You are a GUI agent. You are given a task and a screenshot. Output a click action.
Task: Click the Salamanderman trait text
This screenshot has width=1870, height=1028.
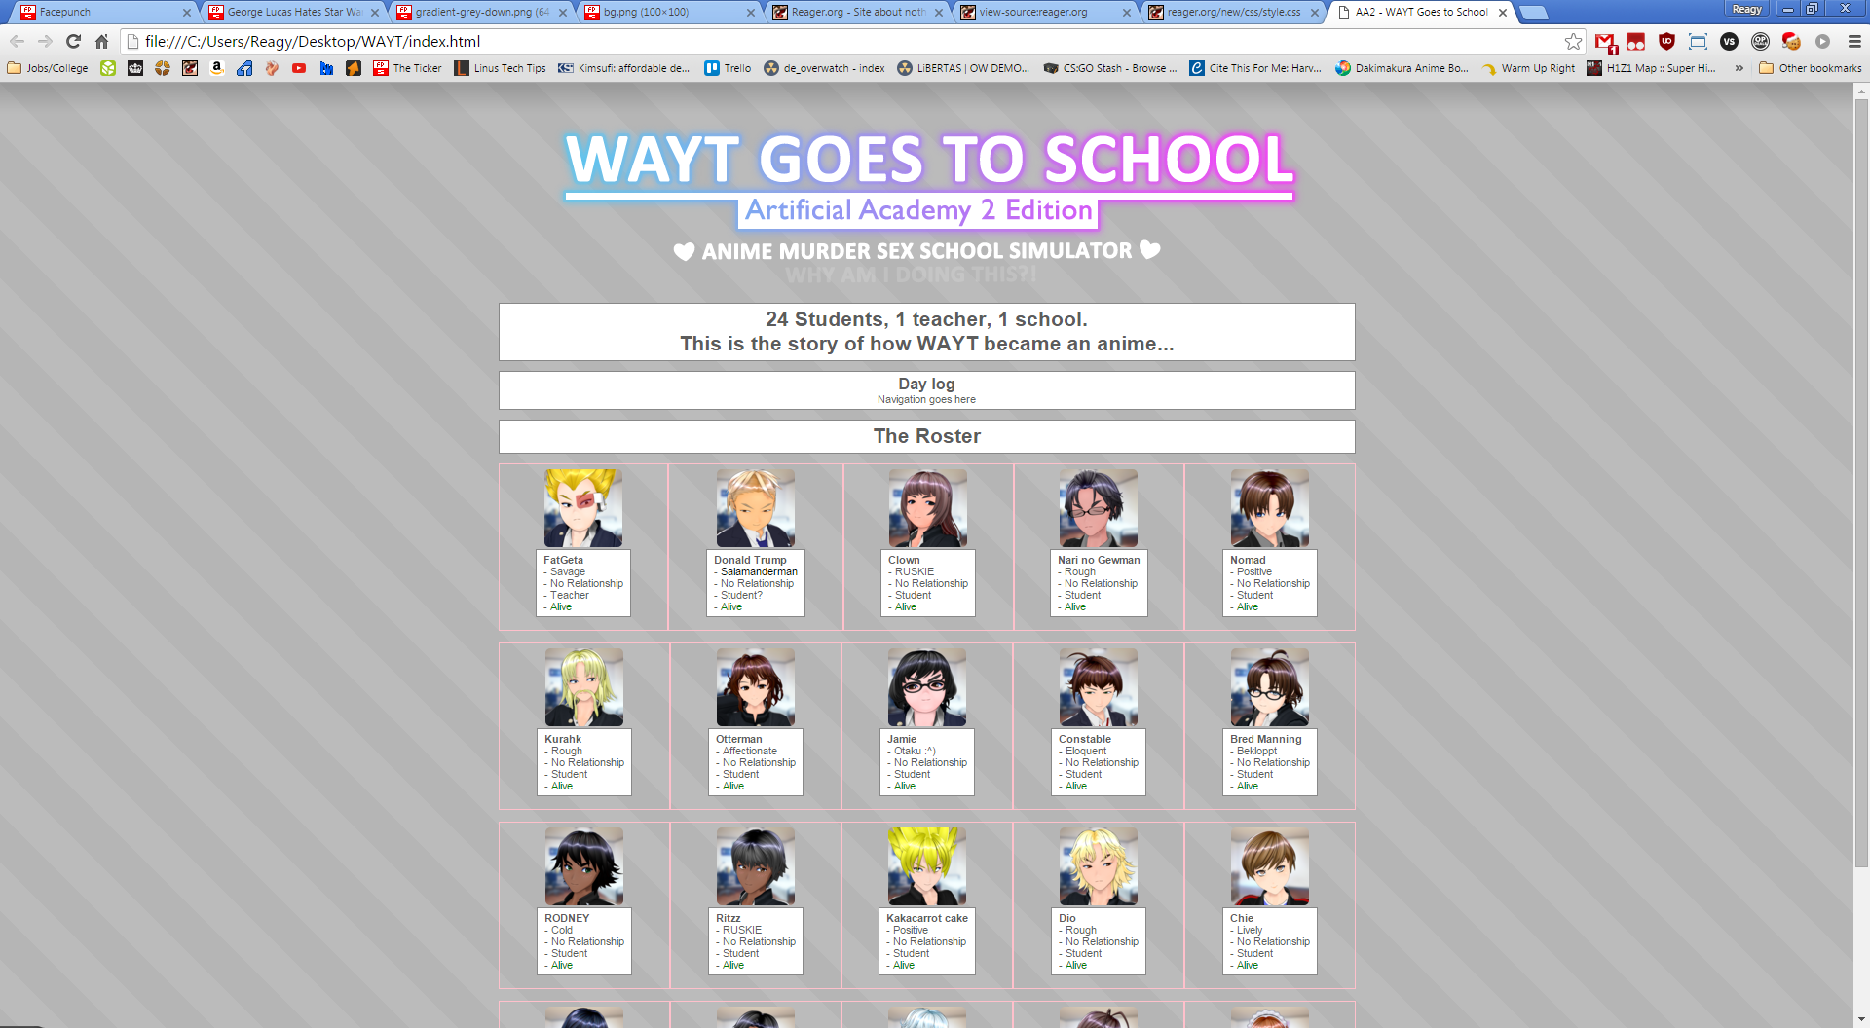759,571
